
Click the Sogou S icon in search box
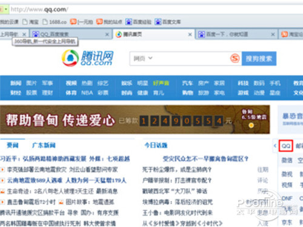(235, 59)
